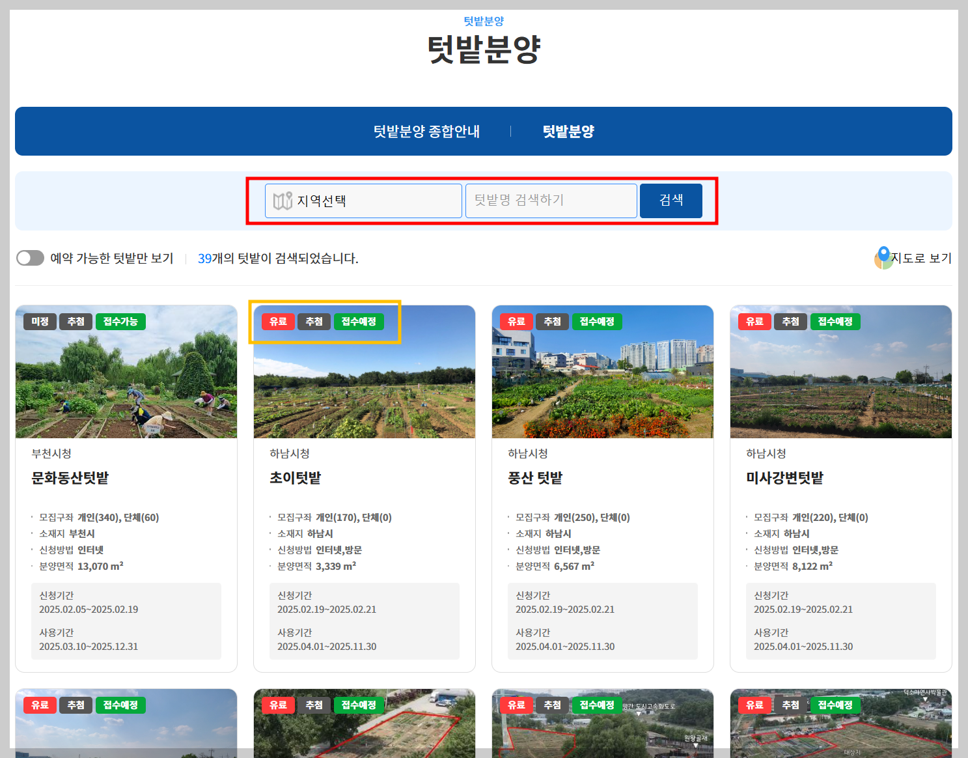This screenshot has width=968, height=758.
Task: Click the 유료 badge on 풍산 텃밭 card
Action: [517, 322]
